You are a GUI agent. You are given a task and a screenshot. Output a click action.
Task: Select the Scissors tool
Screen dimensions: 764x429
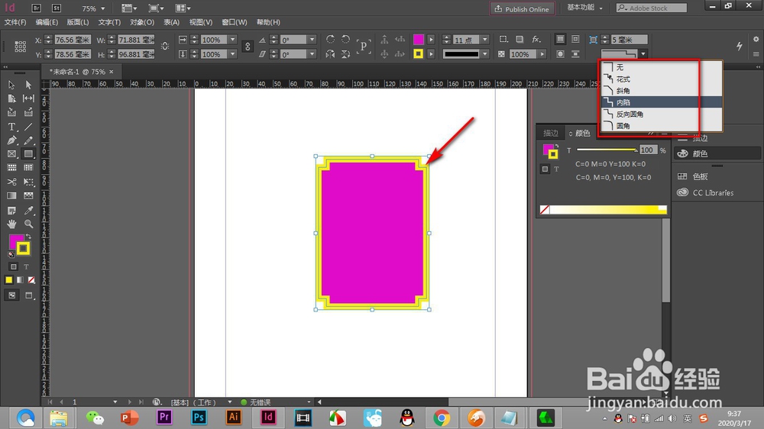[x=11, y=182]
